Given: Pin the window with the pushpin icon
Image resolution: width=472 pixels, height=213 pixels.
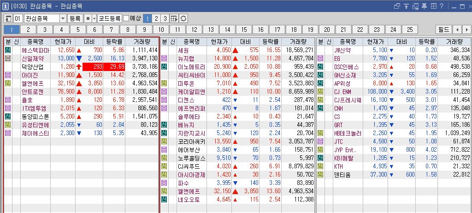Looking at the screenshot, I should coord(425,6).
